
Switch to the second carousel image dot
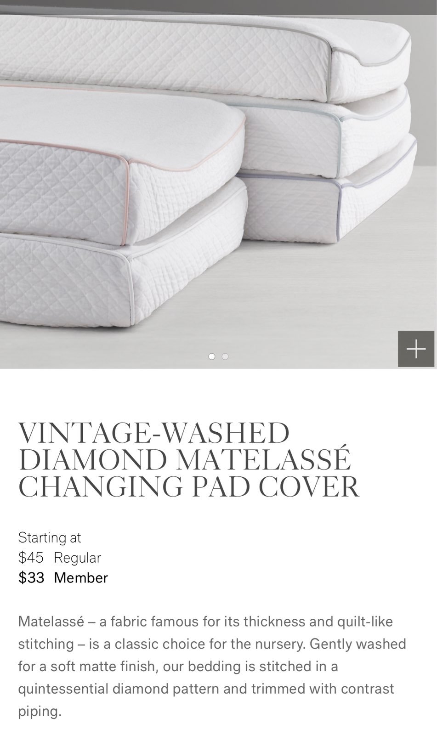click(x=225, y=356)
